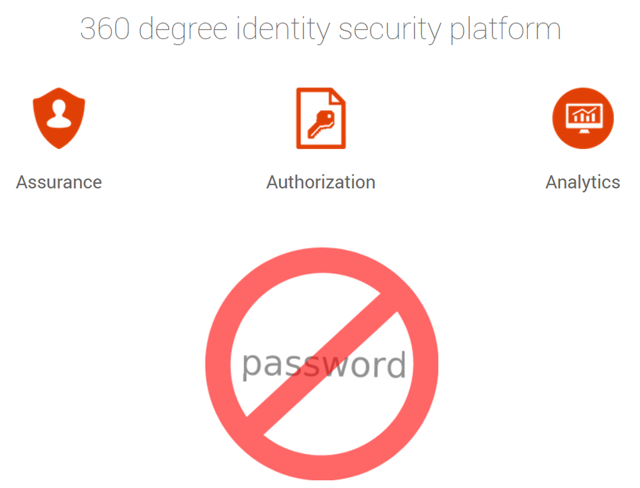Click the key symbol on the document
The height and width of the screenshot is (488, 640).
[x=321, y=124]
